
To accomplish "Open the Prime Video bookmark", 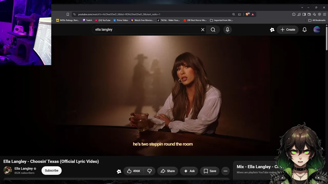I will 121,20.
